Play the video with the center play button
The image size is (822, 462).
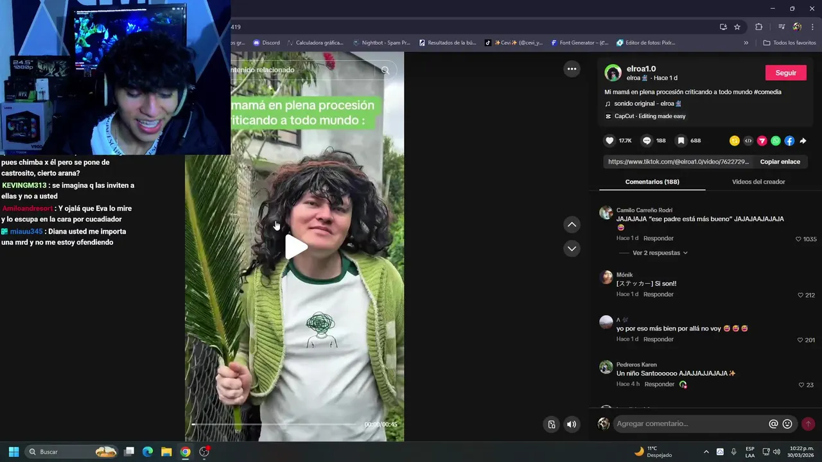click(296, 247)
